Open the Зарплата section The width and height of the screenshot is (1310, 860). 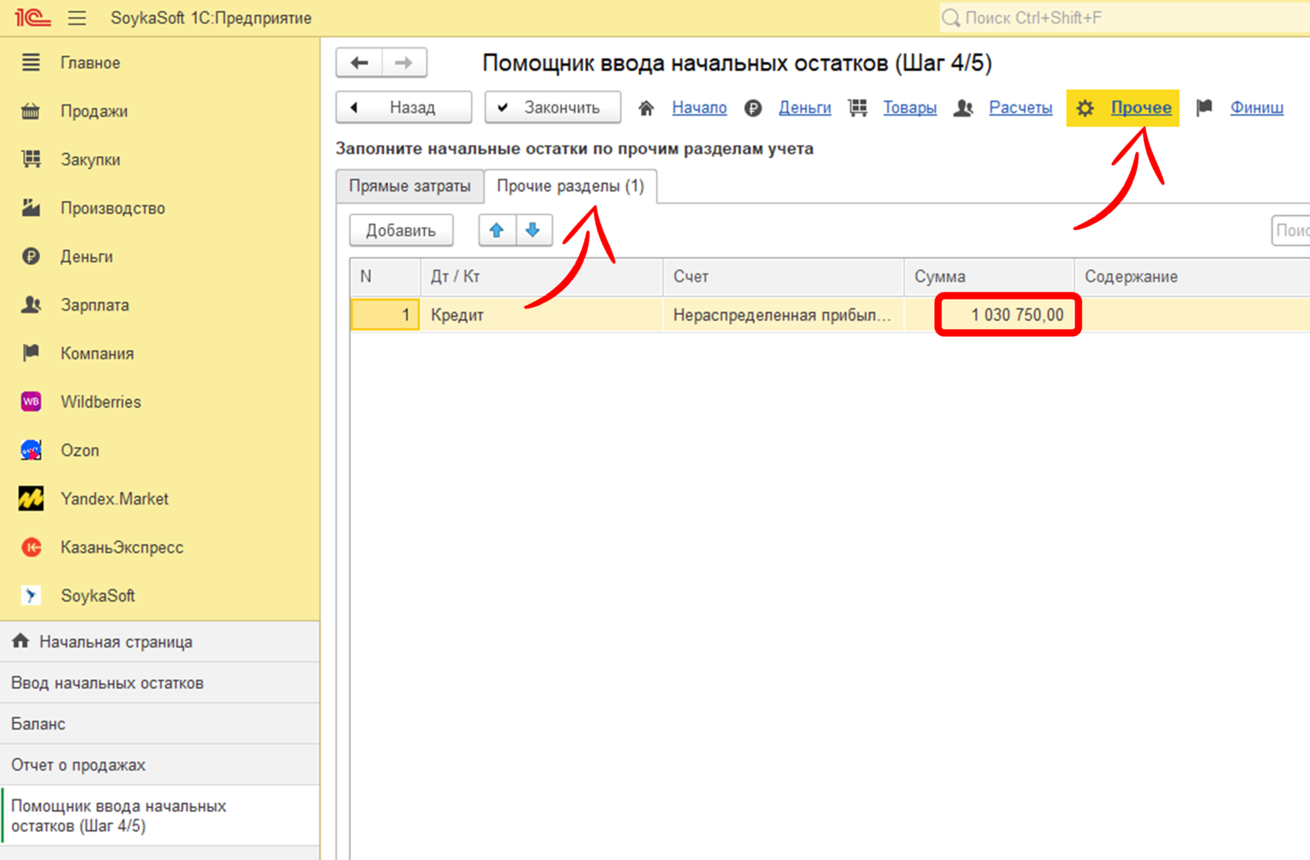[95, 305]
